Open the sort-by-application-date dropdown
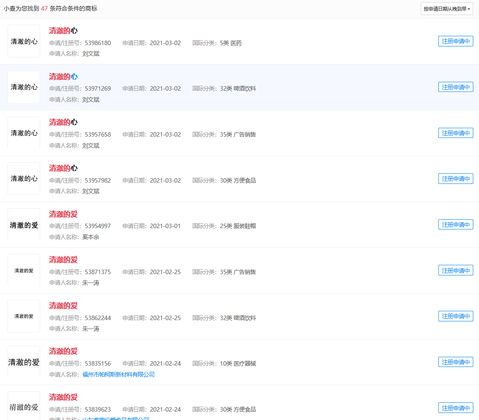This screenshot has width=479, height=420. click(446, 9)
